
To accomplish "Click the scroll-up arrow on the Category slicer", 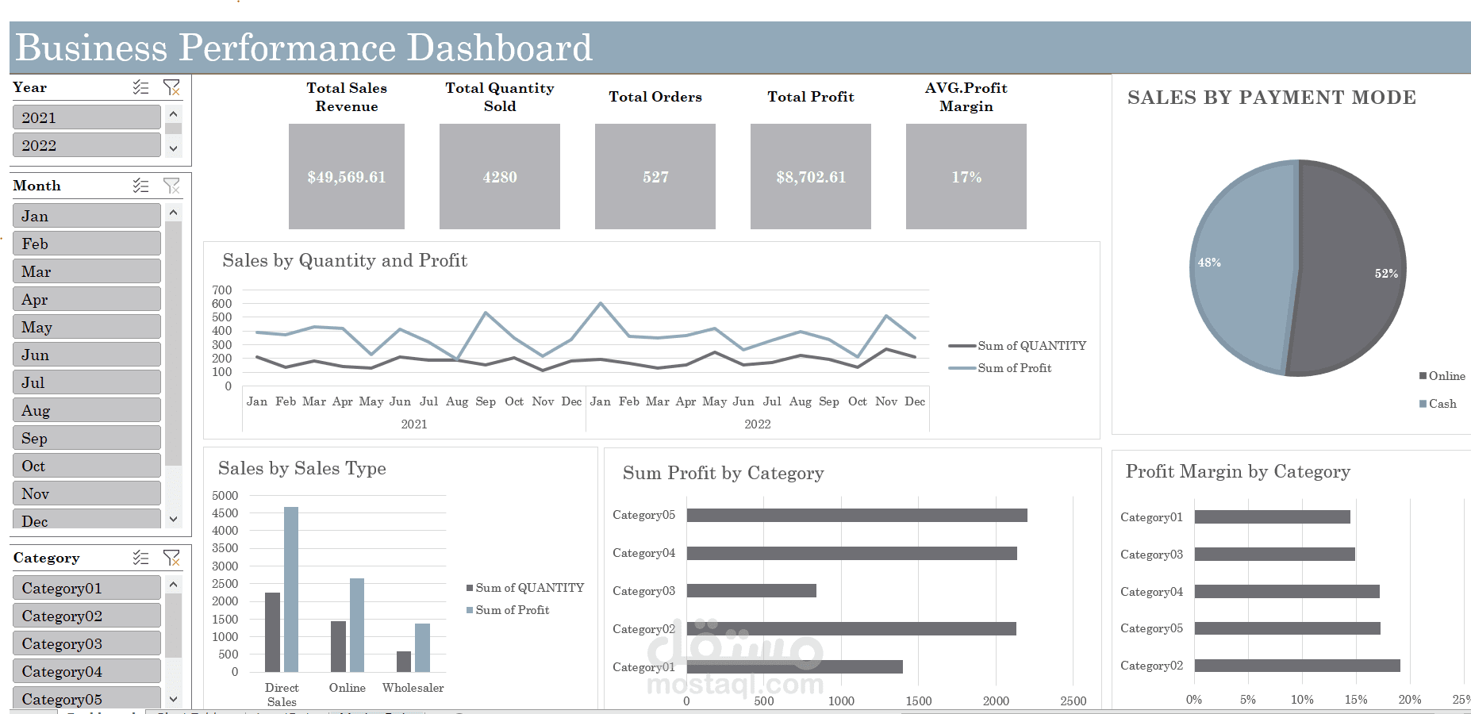I will 172,584.
